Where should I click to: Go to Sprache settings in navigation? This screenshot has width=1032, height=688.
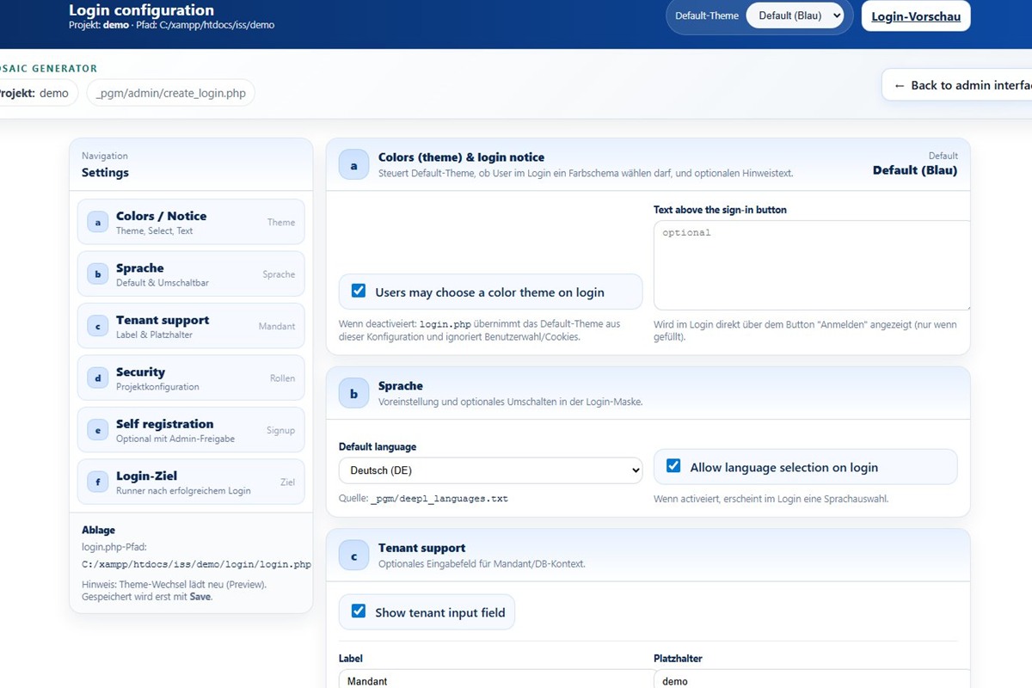point(191,274)
